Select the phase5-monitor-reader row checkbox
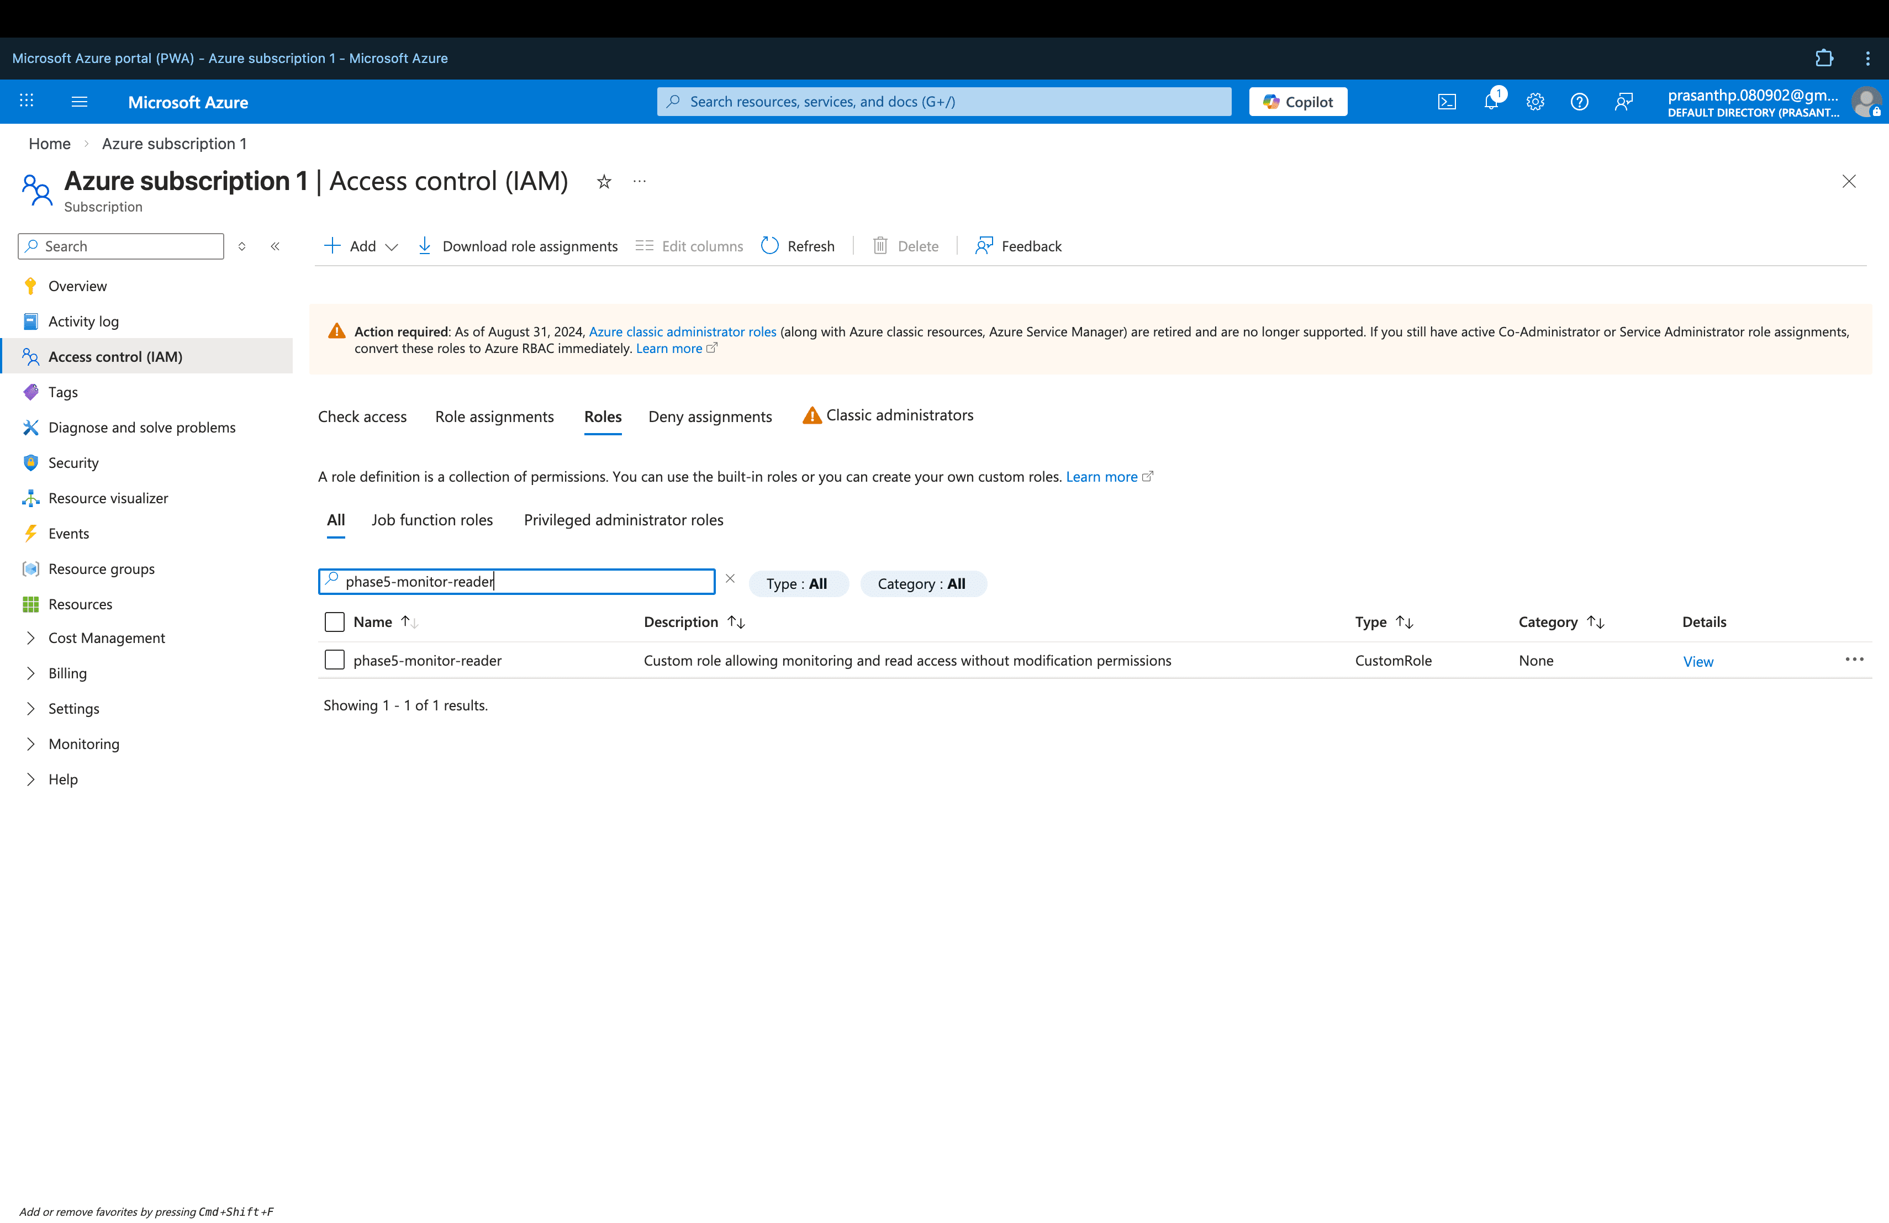 (x=334, y=660)
